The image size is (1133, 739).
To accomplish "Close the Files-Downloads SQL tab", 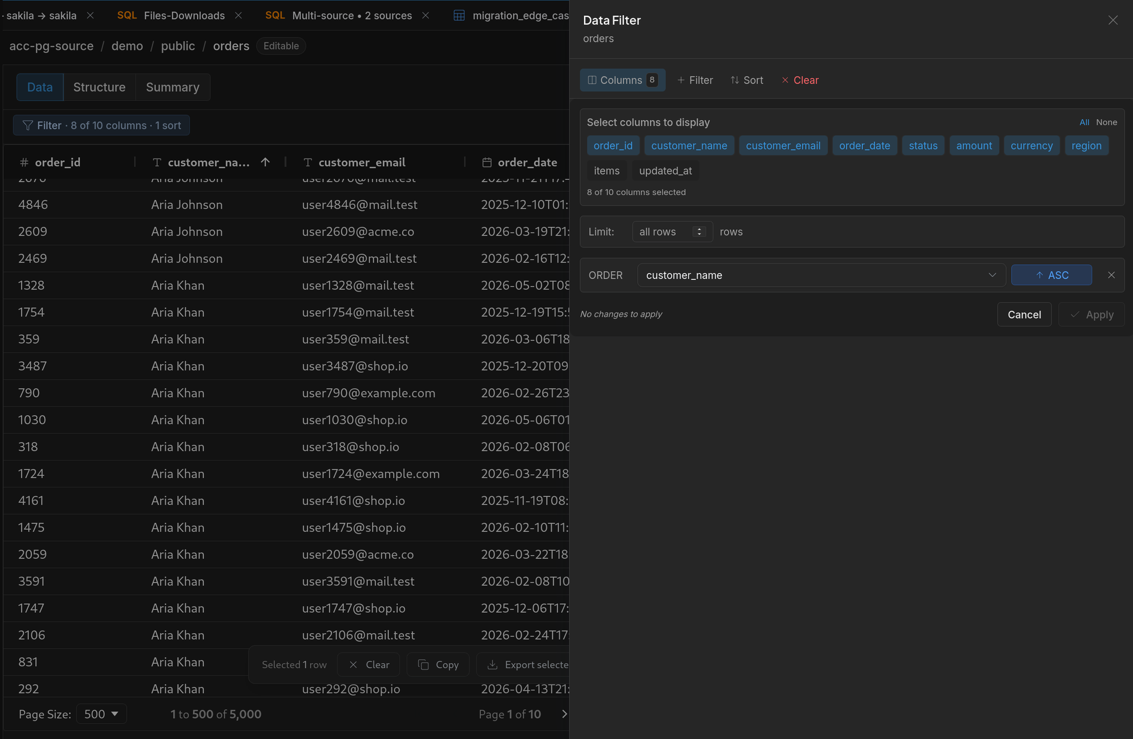I will (238, 15).
